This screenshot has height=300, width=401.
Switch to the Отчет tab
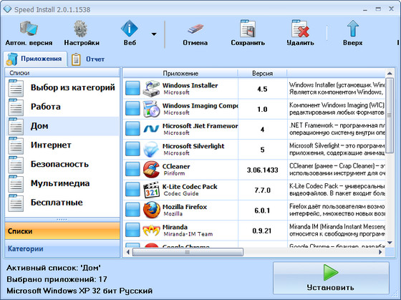pos(88,59)
